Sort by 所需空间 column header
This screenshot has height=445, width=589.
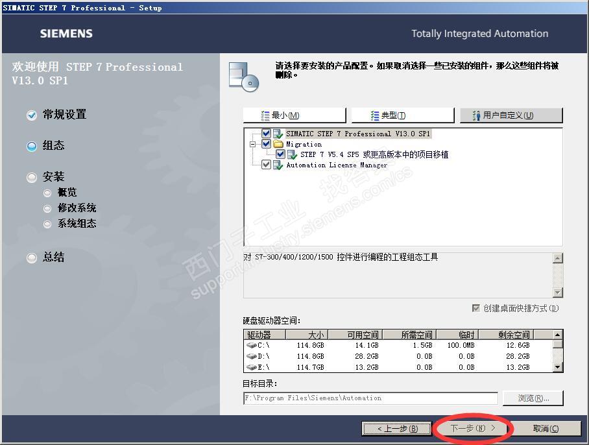[x=409, y=335]
